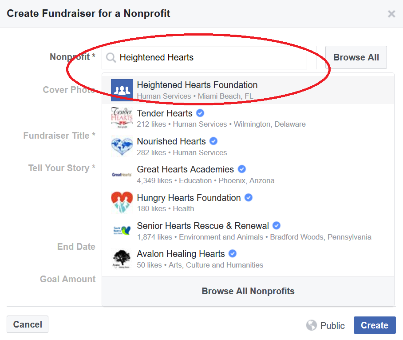The image size is (403, 340).
Task: Click the Create button
Action: [375, 325]
